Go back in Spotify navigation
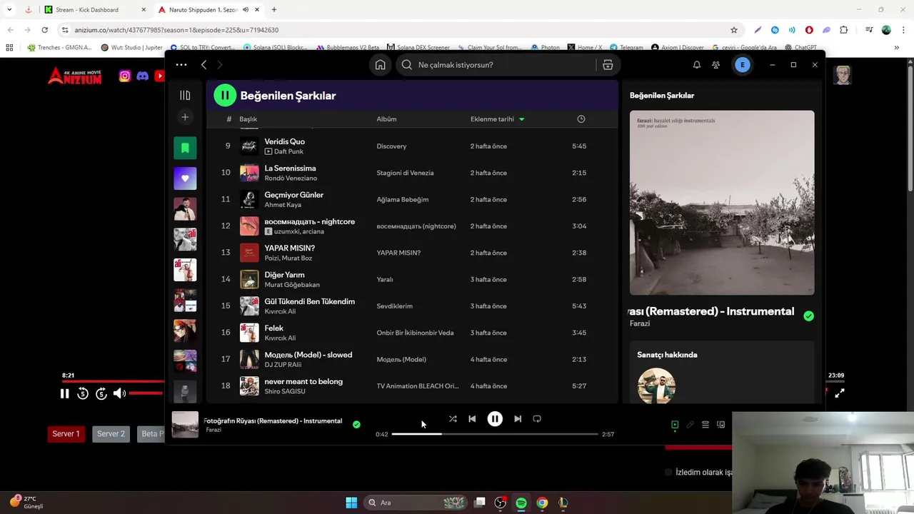Image resolution: width=914 pixels, height=514 pixels. [x=204, y=65]
